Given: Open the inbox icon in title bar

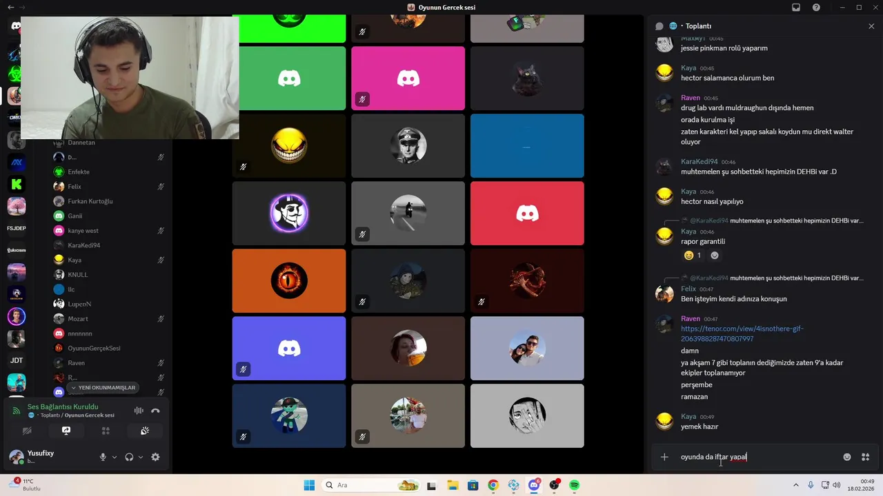Looking at the screenshot, I should (x=796, y=8).
